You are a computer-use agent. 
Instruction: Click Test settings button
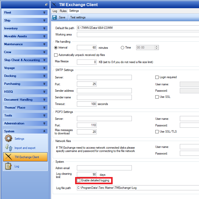78,17
